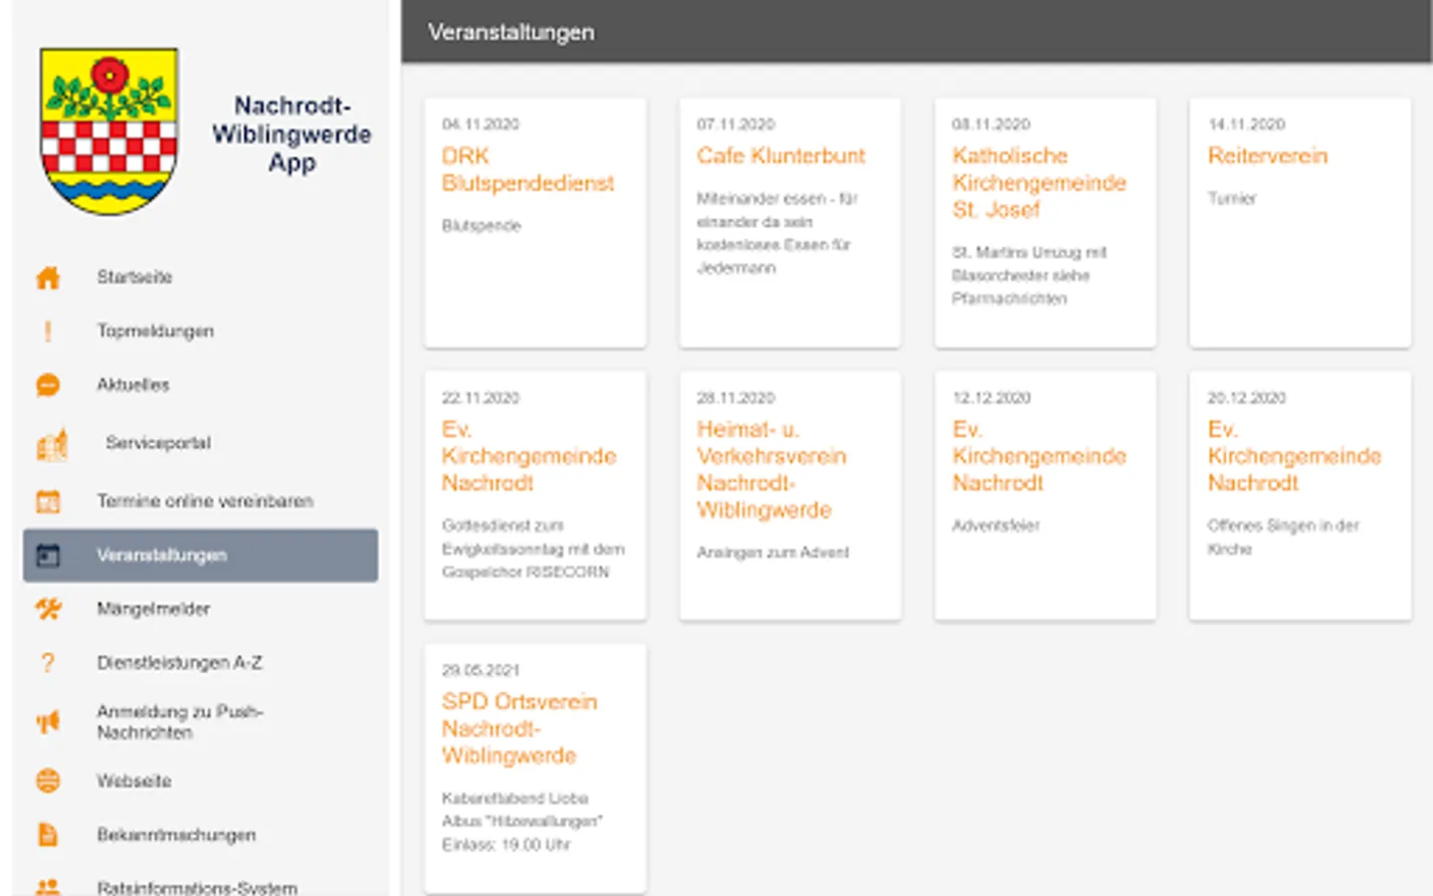Click the people icon beside Ratsinformations-System
1433x896 pixels.
(48, 886)
